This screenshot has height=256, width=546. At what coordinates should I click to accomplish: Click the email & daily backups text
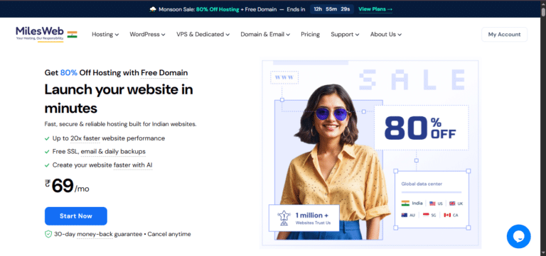(x=113, y=152)
